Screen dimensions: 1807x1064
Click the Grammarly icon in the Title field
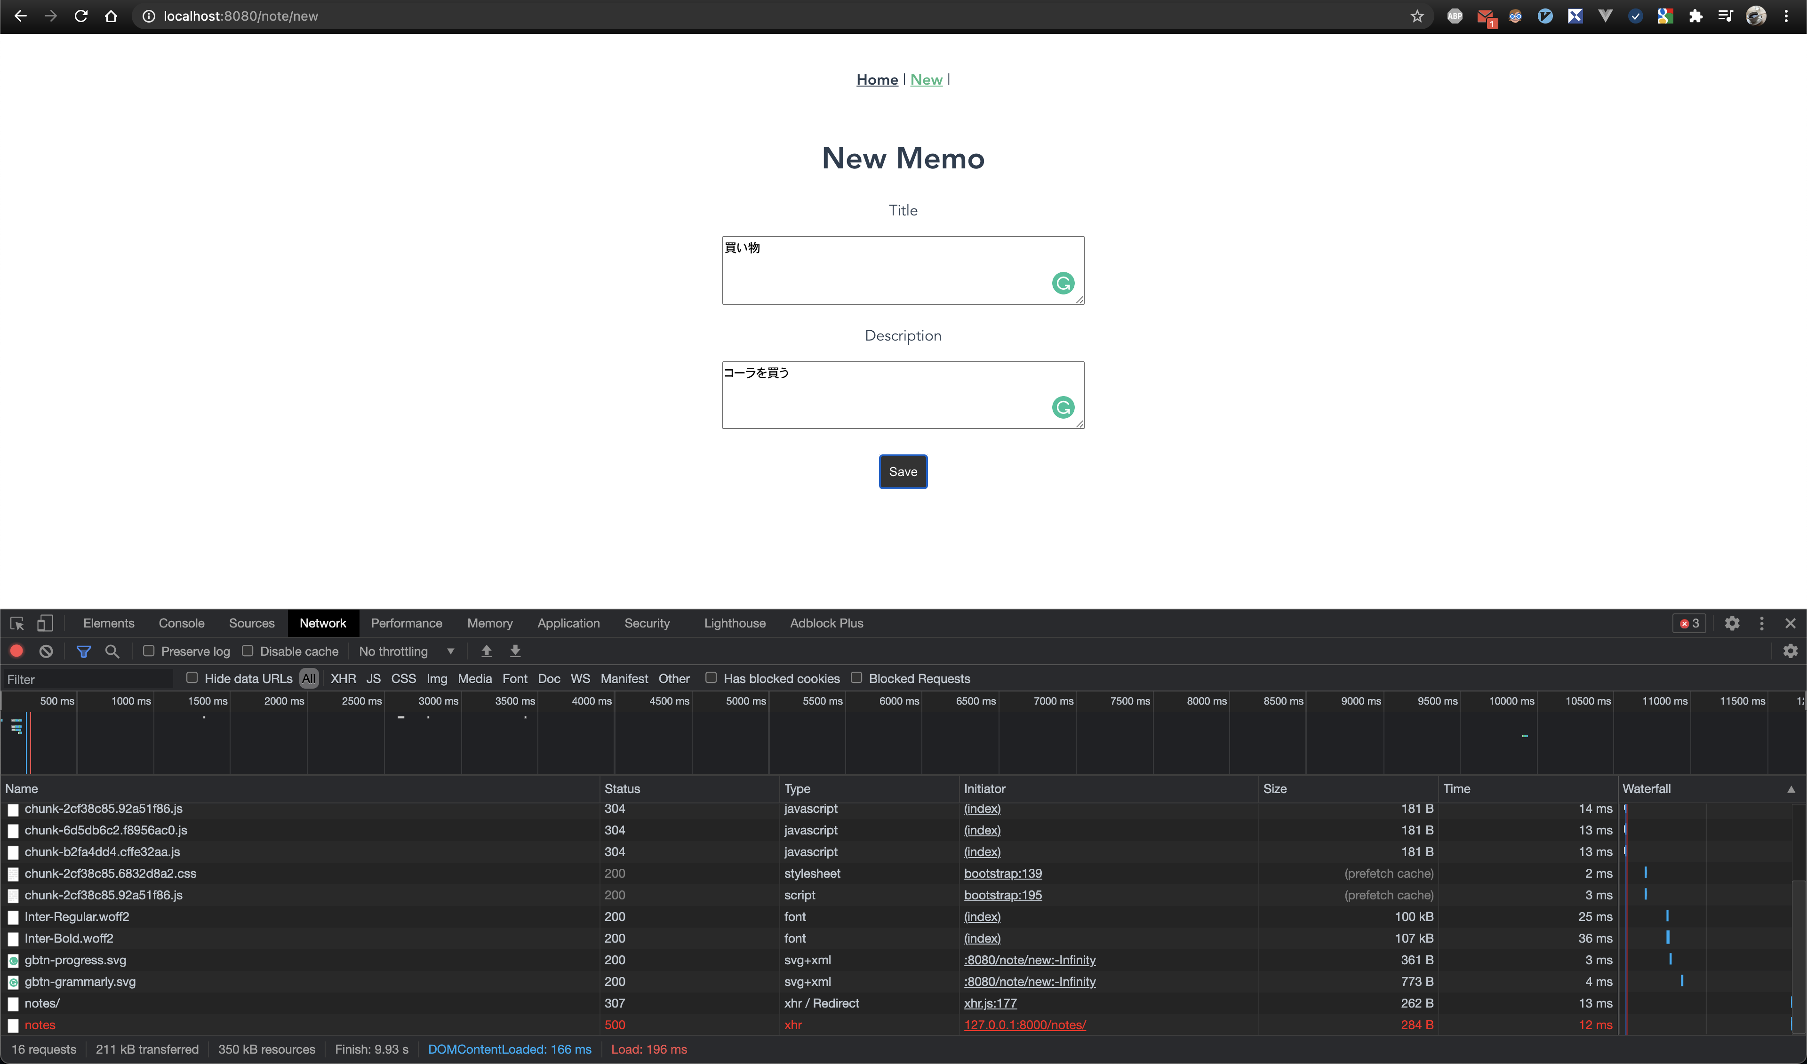[x=1063, y=283]
